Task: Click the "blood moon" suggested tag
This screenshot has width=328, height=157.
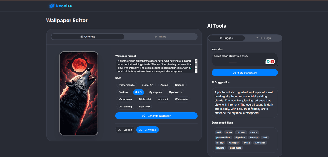Action: [235, 148]
